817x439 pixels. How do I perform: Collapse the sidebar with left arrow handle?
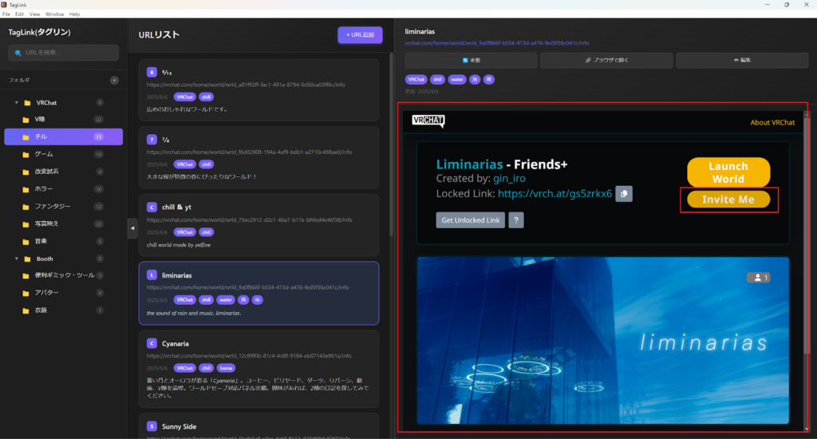tap(132, 228)
